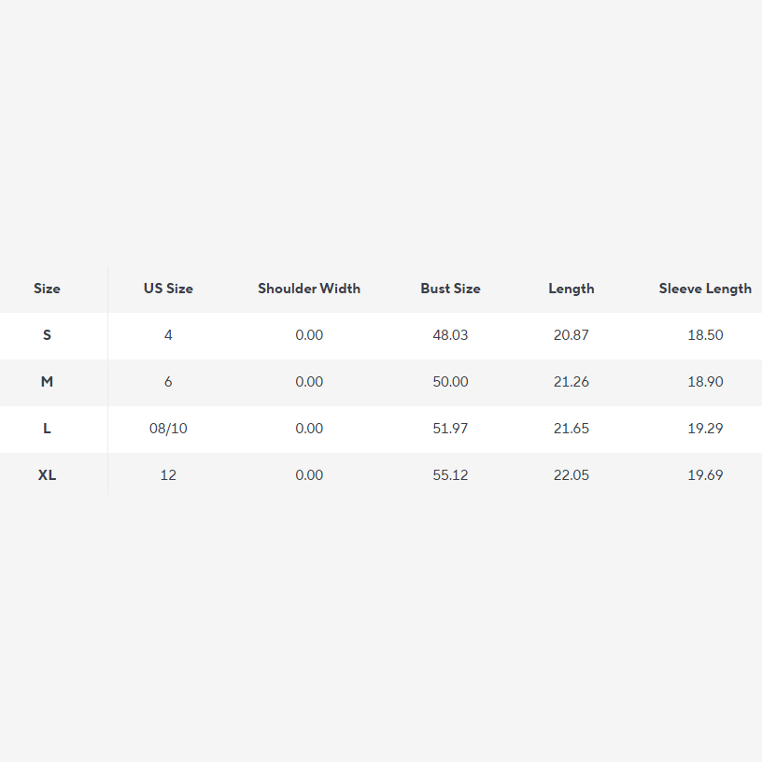Select the M size row label
This screenshot has height=762, width=762.
(x=47, y=382)
